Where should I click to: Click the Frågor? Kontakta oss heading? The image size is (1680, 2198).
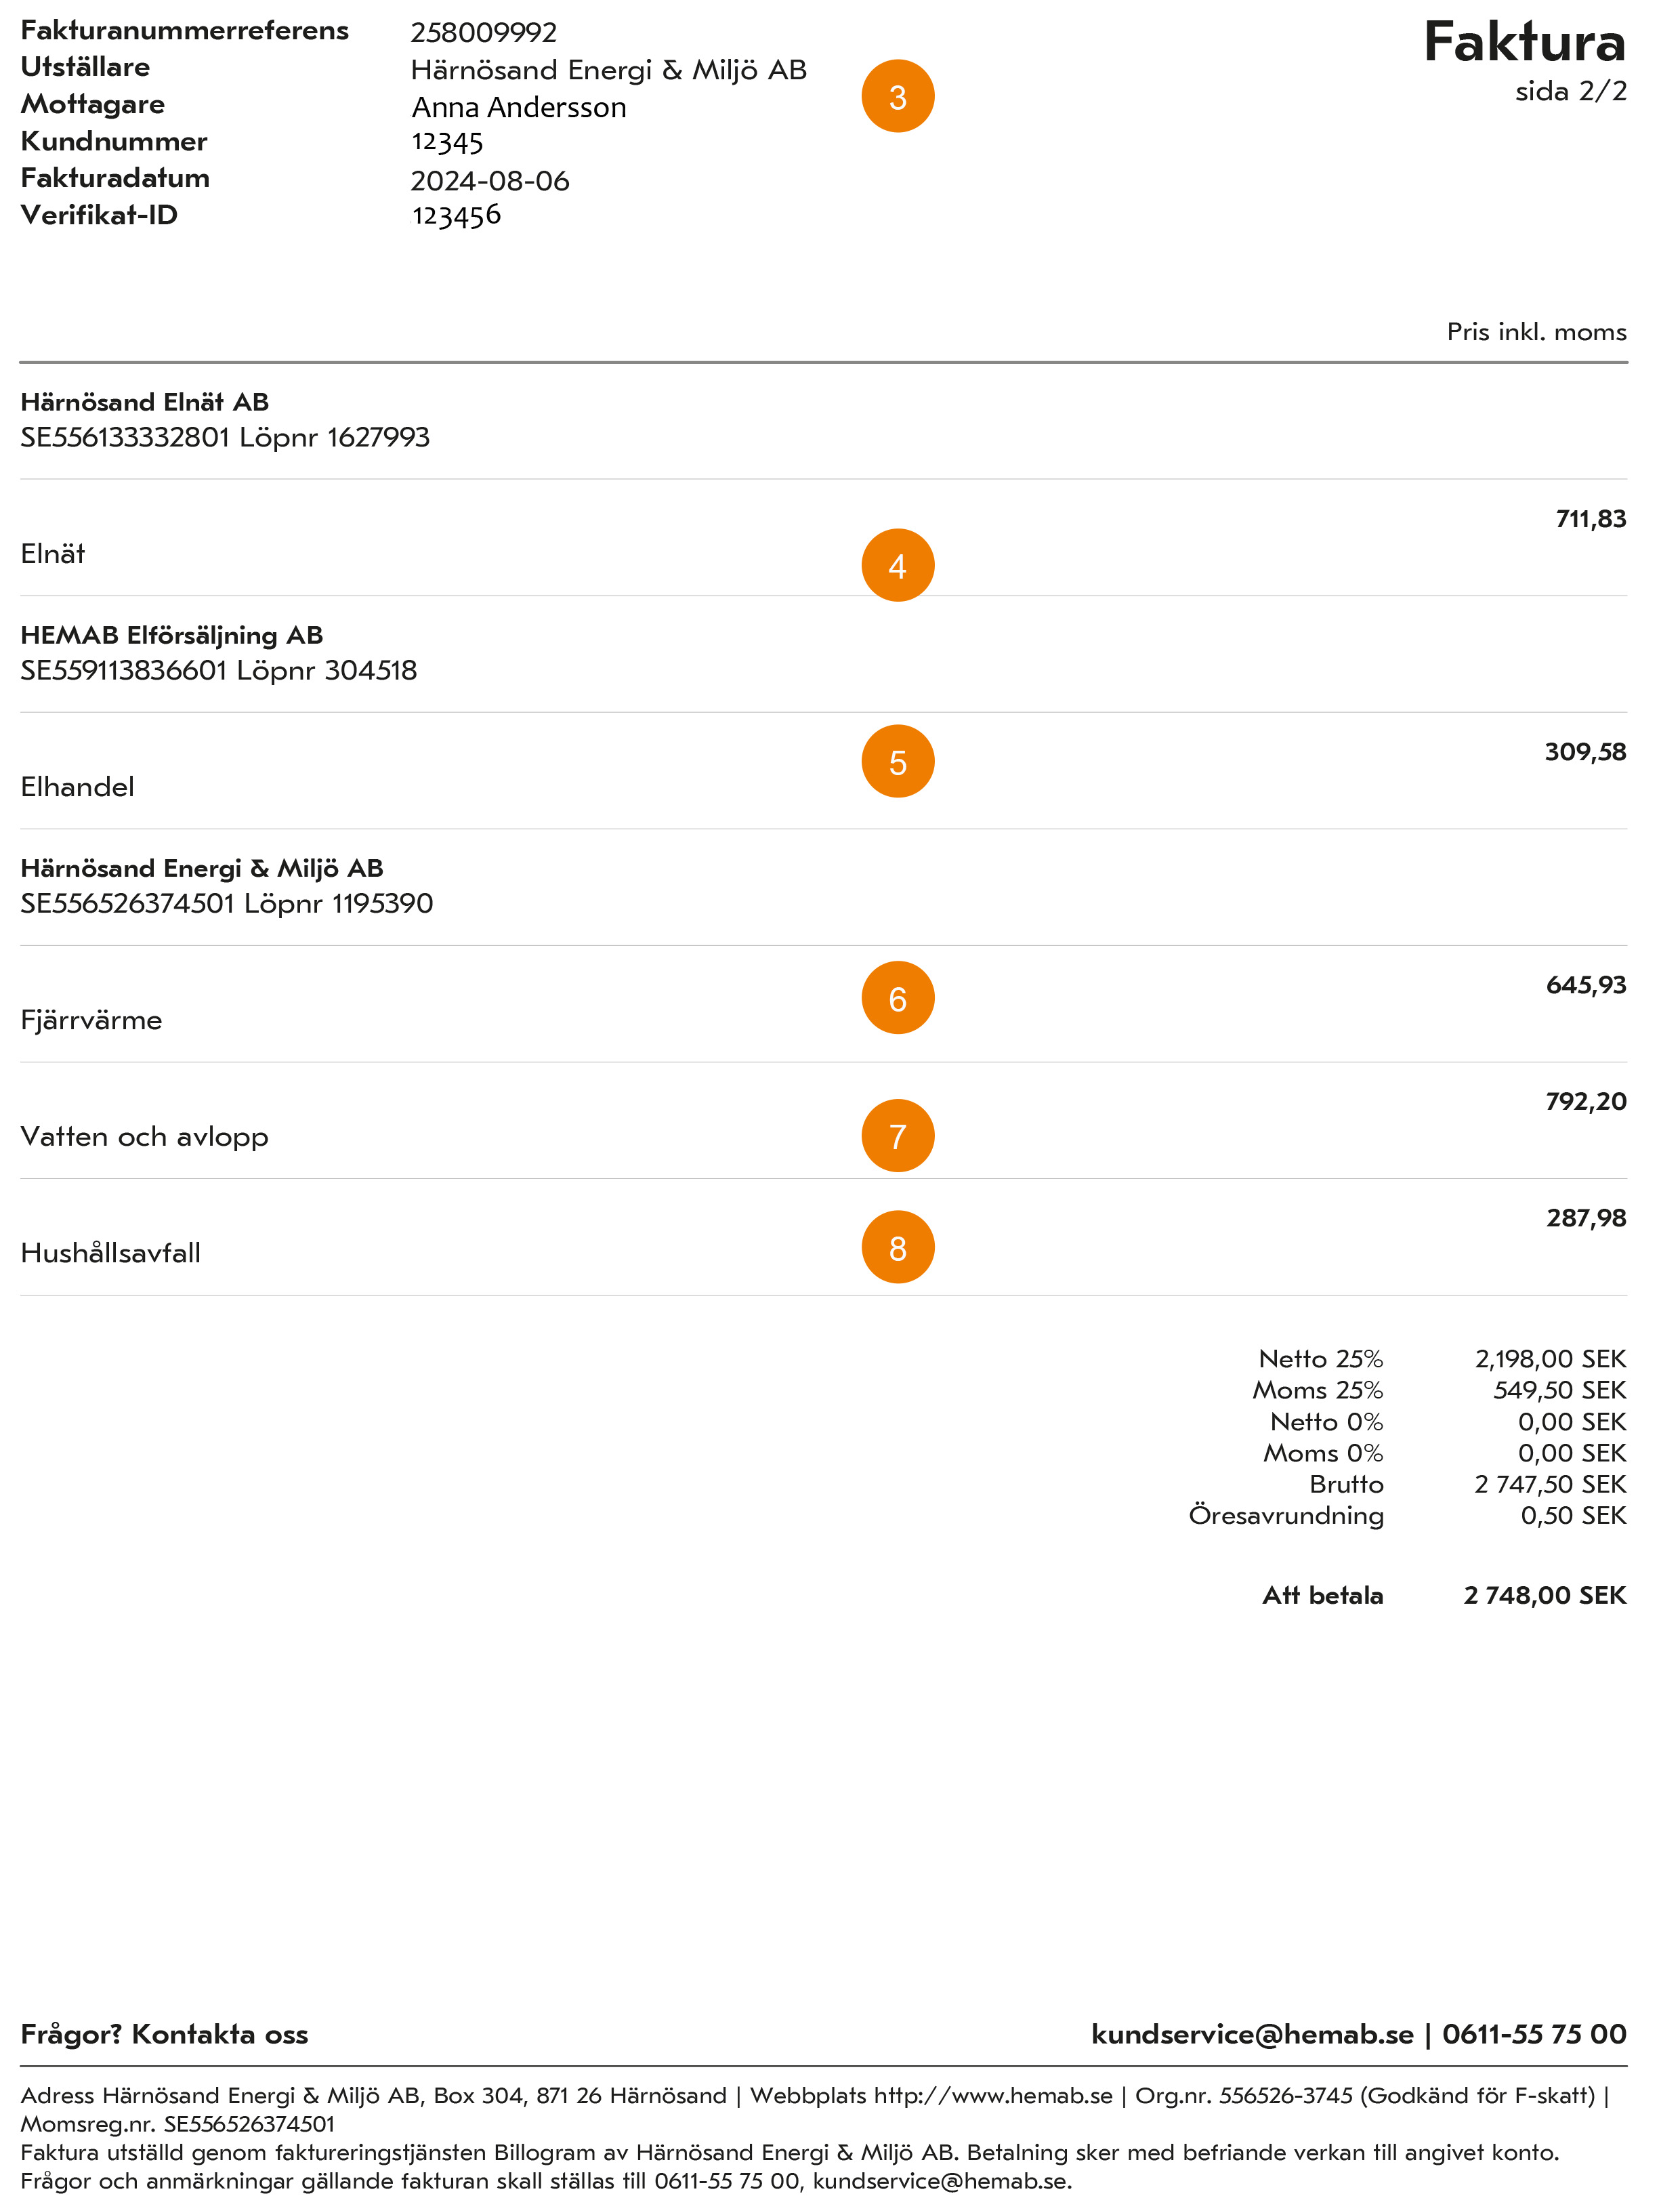pos(164,2034)
